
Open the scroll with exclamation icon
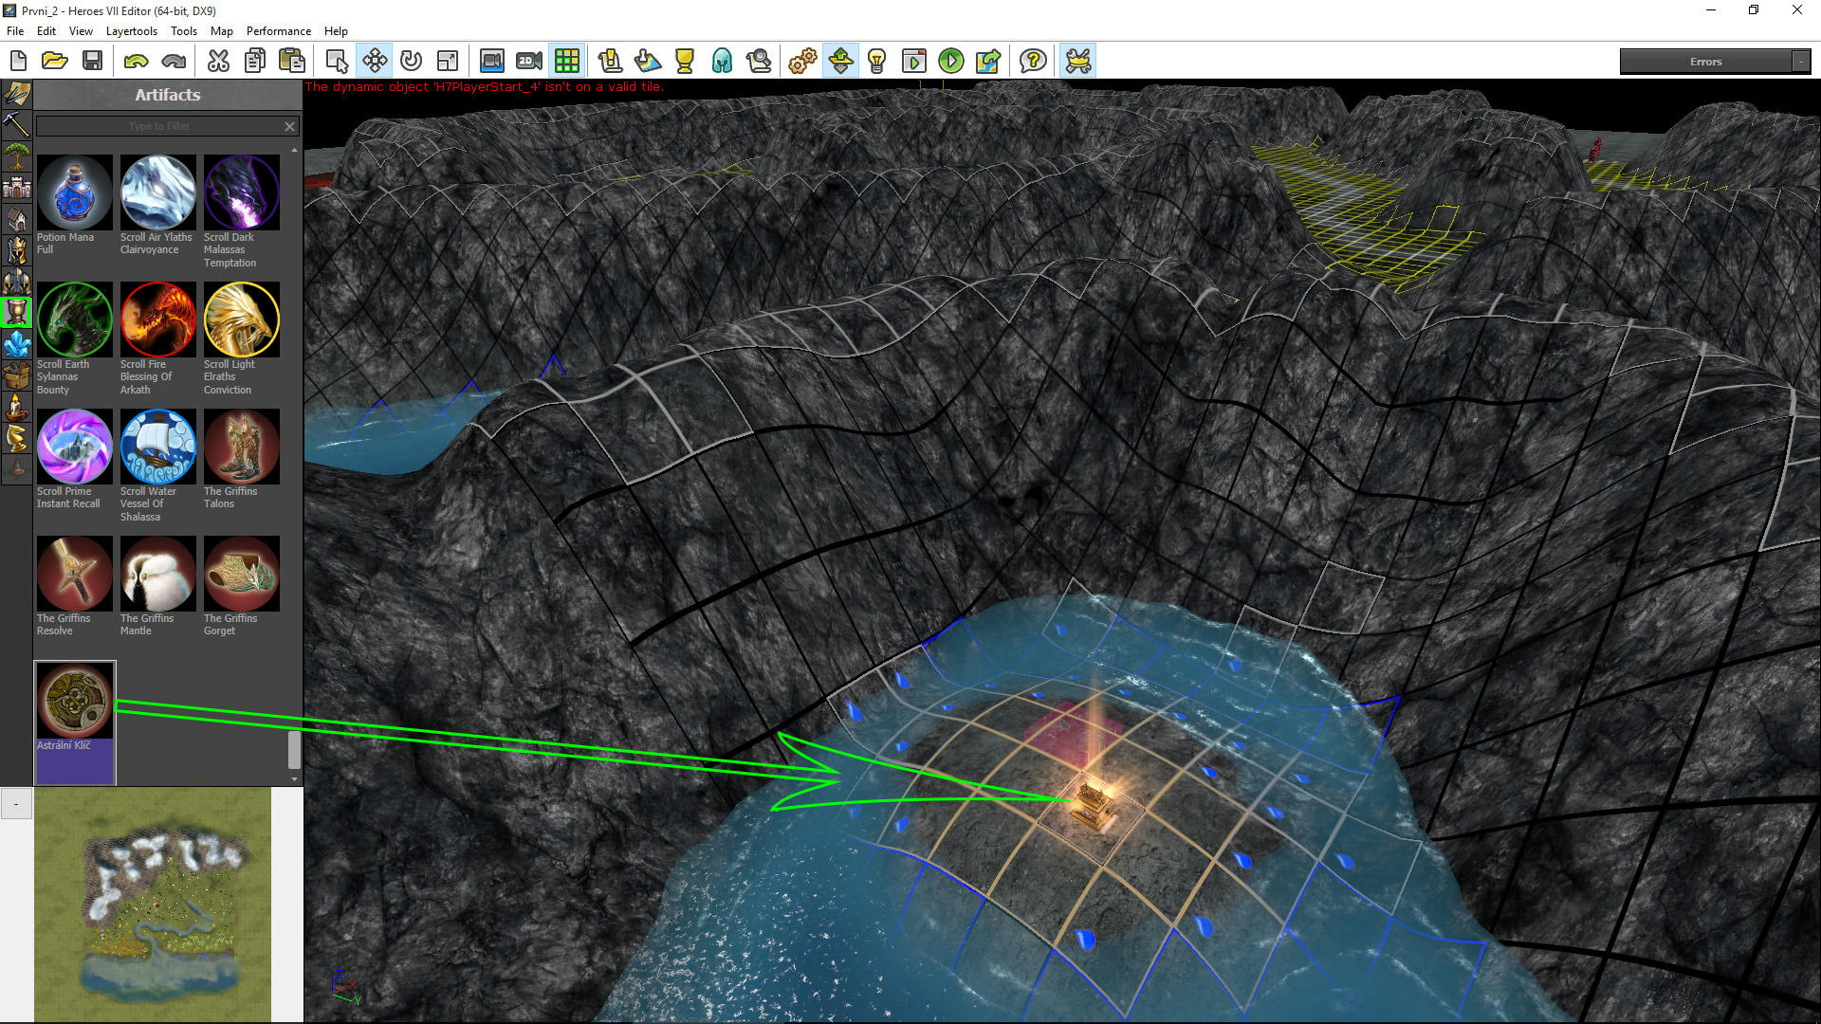610,62
